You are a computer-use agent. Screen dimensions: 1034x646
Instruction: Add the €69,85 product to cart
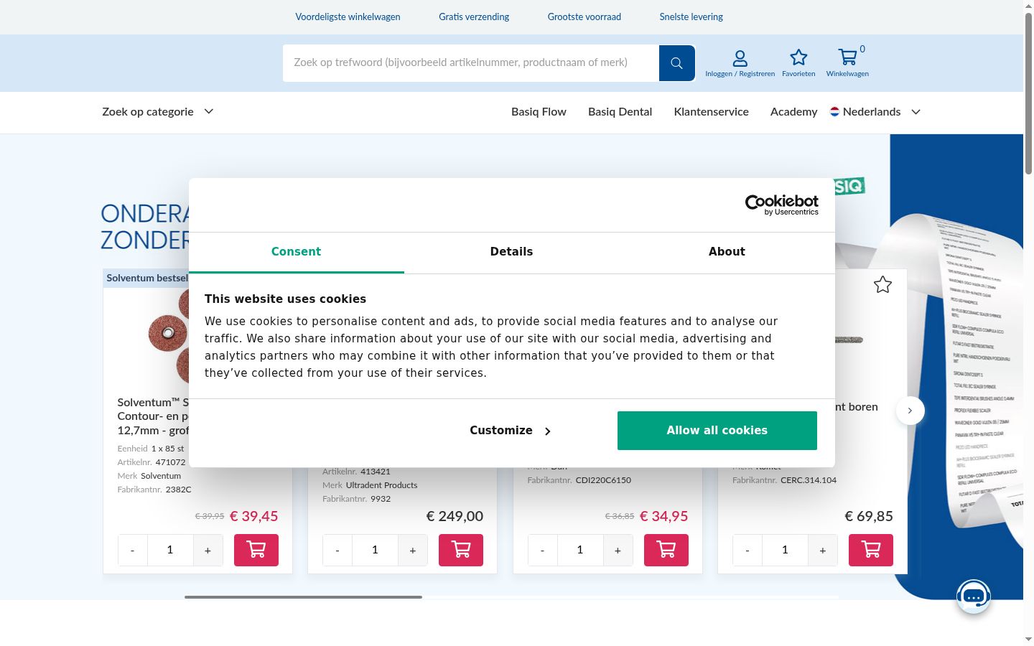pyautogui.click(x=871, y=550)
